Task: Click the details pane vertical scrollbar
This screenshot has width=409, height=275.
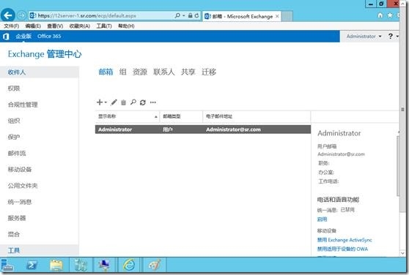Action: coord(397,167)
